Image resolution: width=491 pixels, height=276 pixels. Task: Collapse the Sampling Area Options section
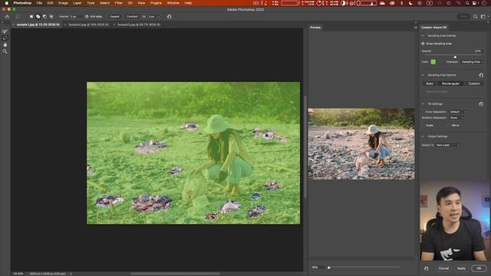point(423,75)
